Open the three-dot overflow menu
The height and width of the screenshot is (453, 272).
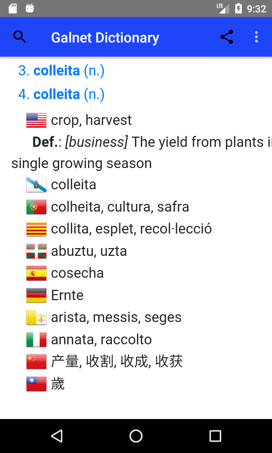tap(256, 37)
